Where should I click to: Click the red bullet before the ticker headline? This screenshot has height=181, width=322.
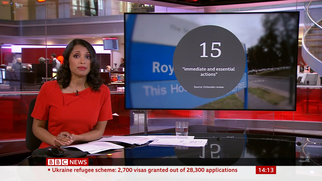49,170
